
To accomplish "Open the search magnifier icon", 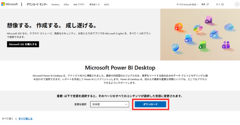I will [208, 4].
